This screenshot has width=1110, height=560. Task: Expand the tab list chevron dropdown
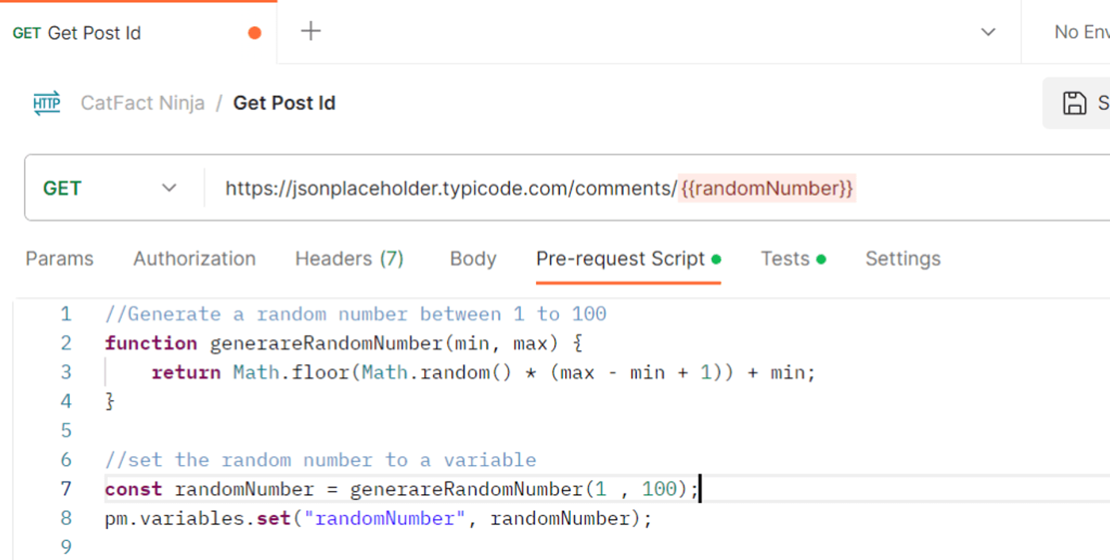988,32
